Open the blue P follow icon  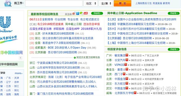point(78,13)
